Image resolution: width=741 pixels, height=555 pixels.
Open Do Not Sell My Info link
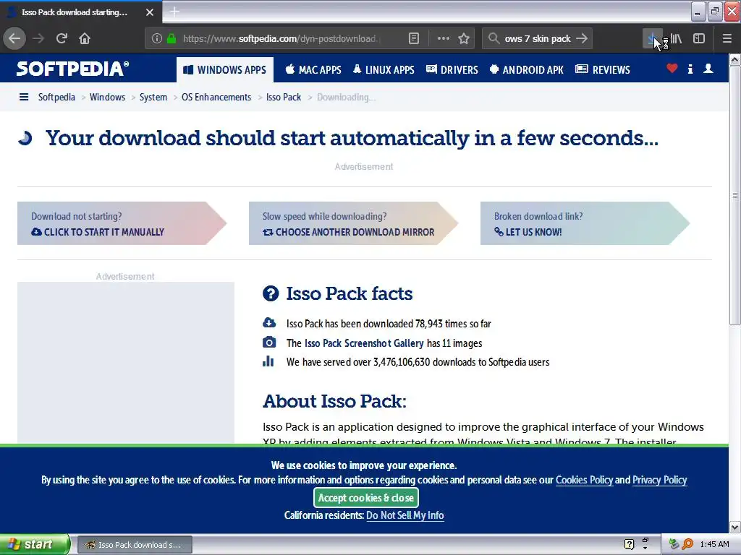point(405,515)
